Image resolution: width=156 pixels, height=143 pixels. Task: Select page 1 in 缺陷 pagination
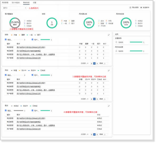tap(94, 63)
